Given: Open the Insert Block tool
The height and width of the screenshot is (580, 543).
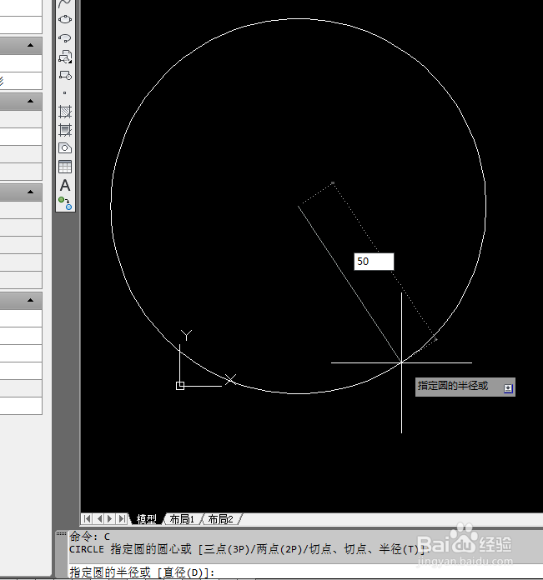Looking at the screenshot, I should [x=65, y=57].
